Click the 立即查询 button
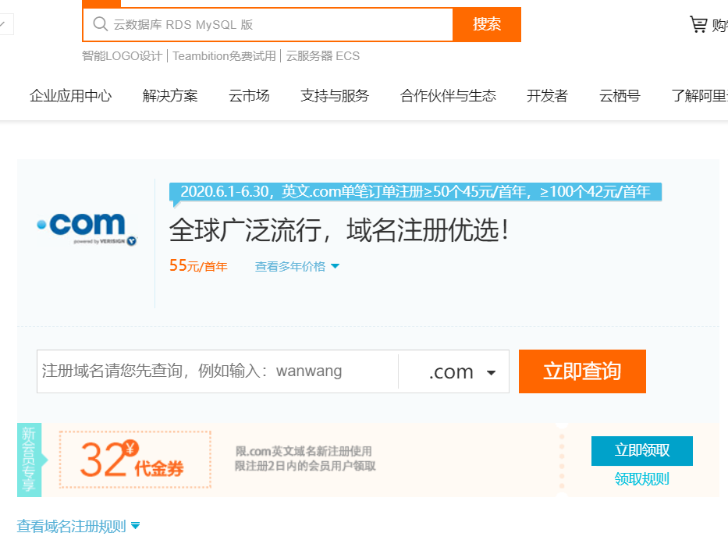Image resolution: width=728 pixels, height=540 pixels. 582,371
